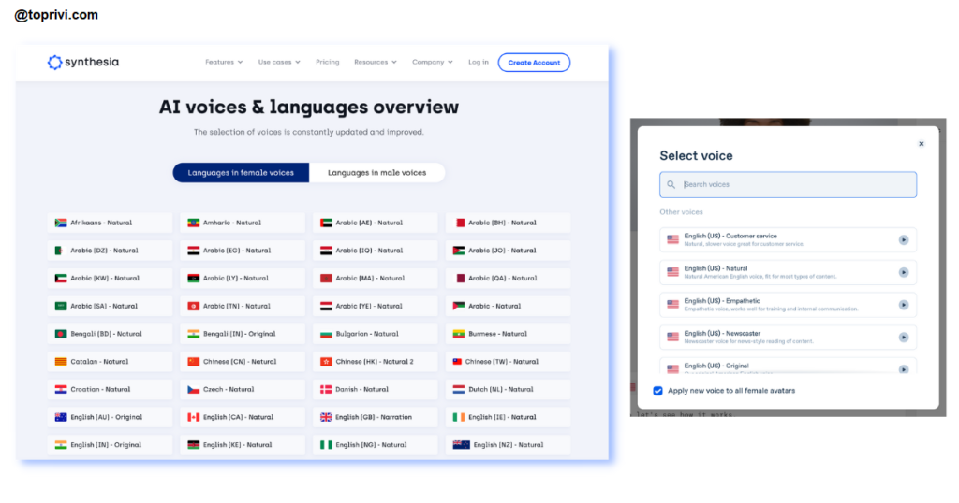959x503 pixels.
Task: Select Arabic (YE) - Natural voice
Action: [x=376, y=306]
